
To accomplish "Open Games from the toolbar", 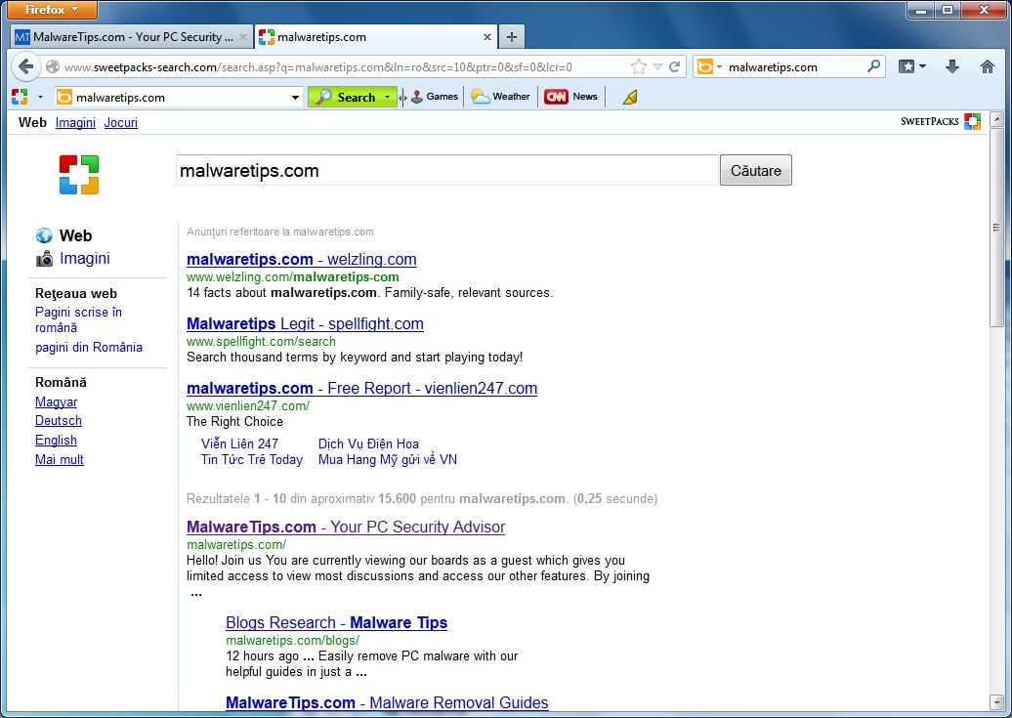I will pyautogui.click(x=435, y=97).
